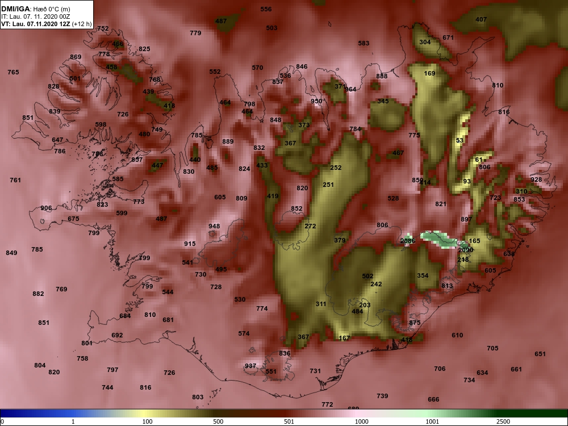Select the height value 671
The height and width of the screenshot is (426, 568).
(x=448, y=37)
